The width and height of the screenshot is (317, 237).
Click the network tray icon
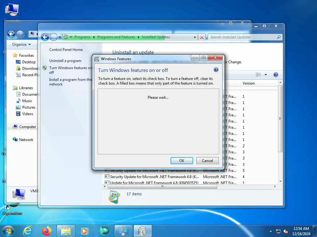tap(278, 231)
